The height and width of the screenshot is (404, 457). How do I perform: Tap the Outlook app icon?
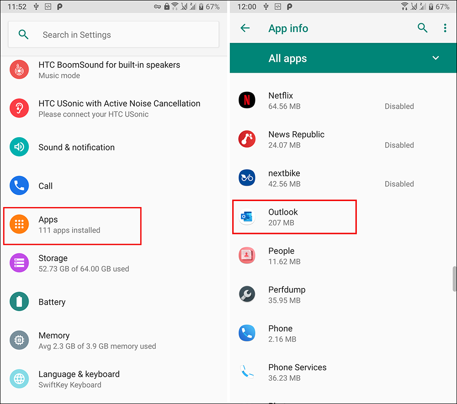247,217
